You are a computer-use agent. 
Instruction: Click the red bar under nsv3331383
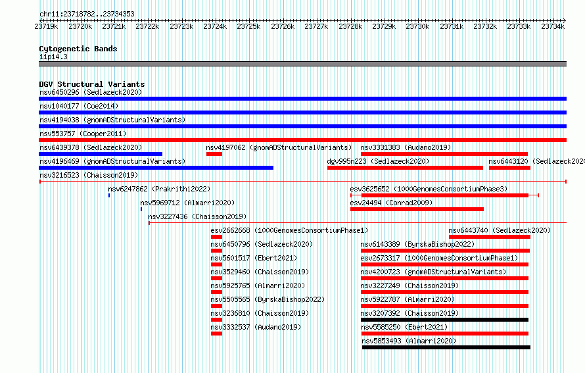point(444,154)
